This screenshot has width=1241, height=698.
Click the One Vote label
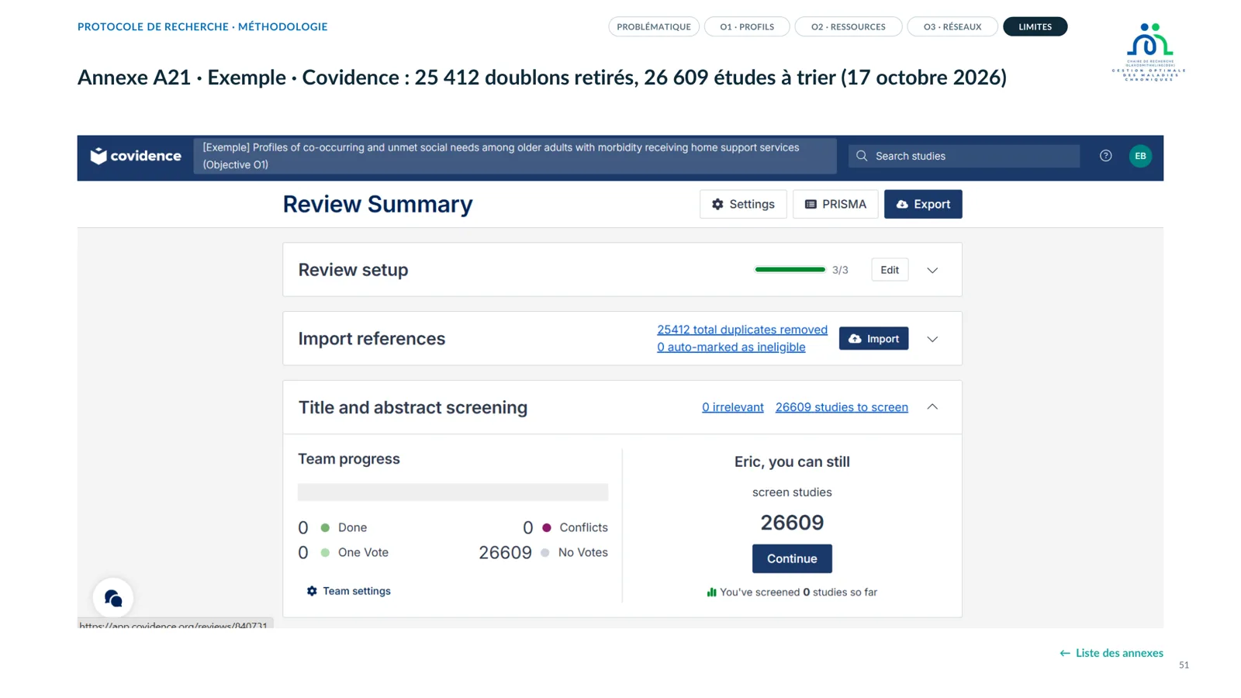click(363, 552)
